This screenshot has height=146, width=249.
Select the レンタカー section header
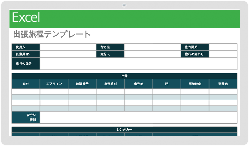tap(124, 130)
